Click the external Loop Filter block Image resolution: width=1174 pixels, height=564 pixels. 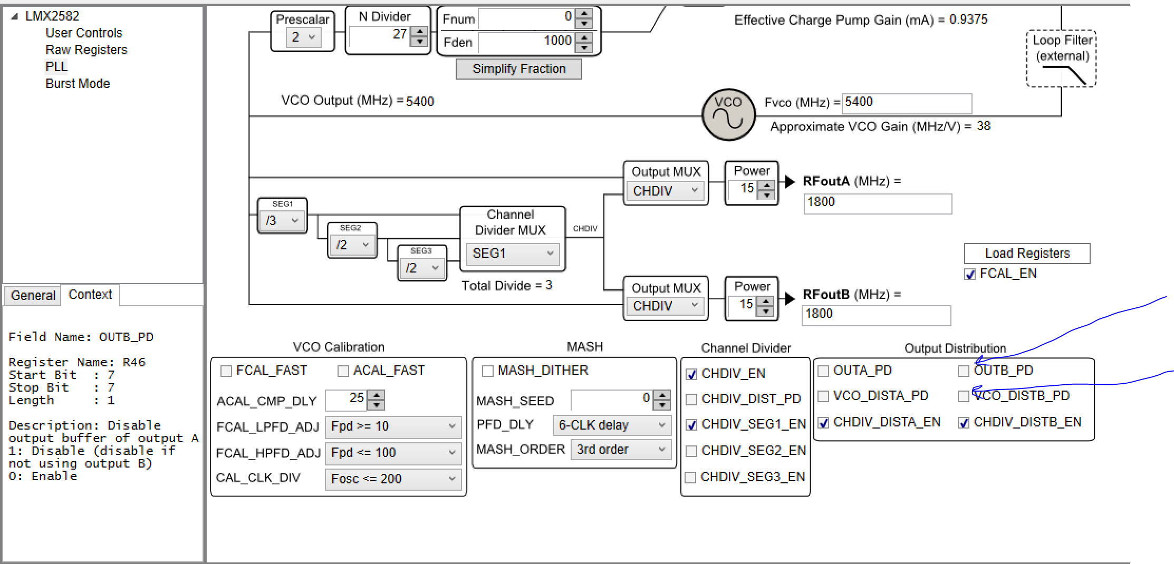1061,59
